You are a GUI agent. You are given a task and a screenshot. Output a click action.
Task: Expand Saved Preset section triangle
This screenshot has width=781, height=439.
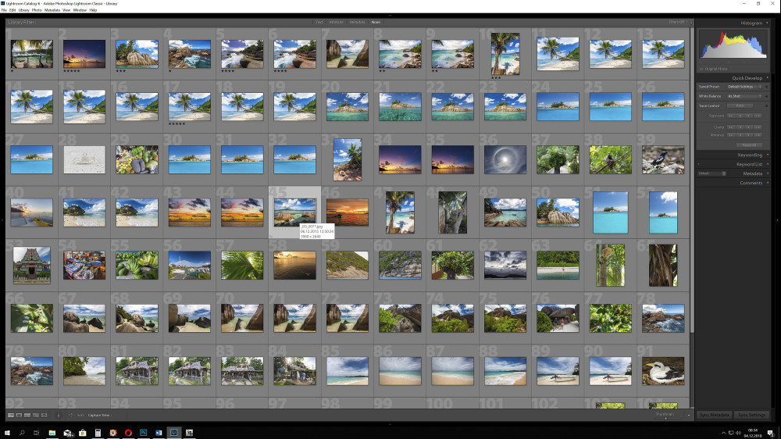[767, 87]
